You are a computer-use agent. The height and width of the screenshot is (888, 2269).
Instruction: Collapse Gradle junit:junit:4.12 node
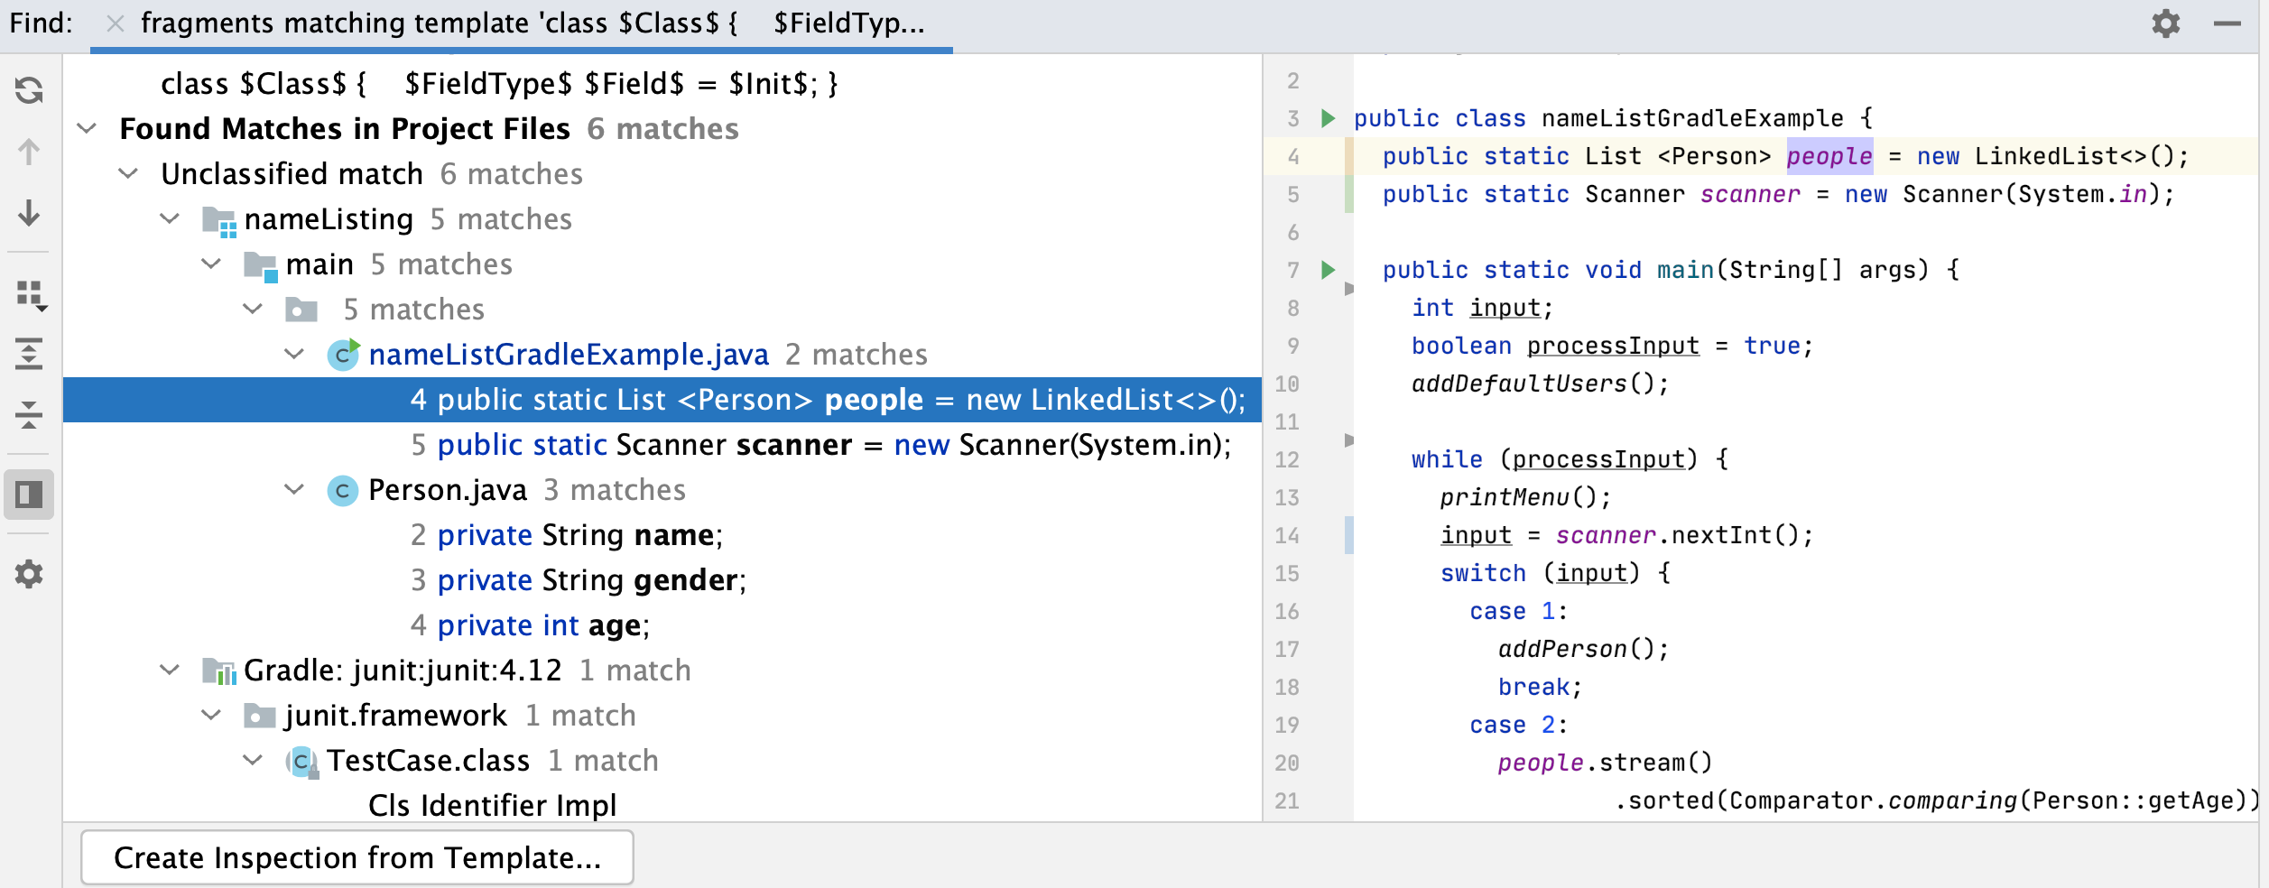pyautogui.click(x=170, y=671)
